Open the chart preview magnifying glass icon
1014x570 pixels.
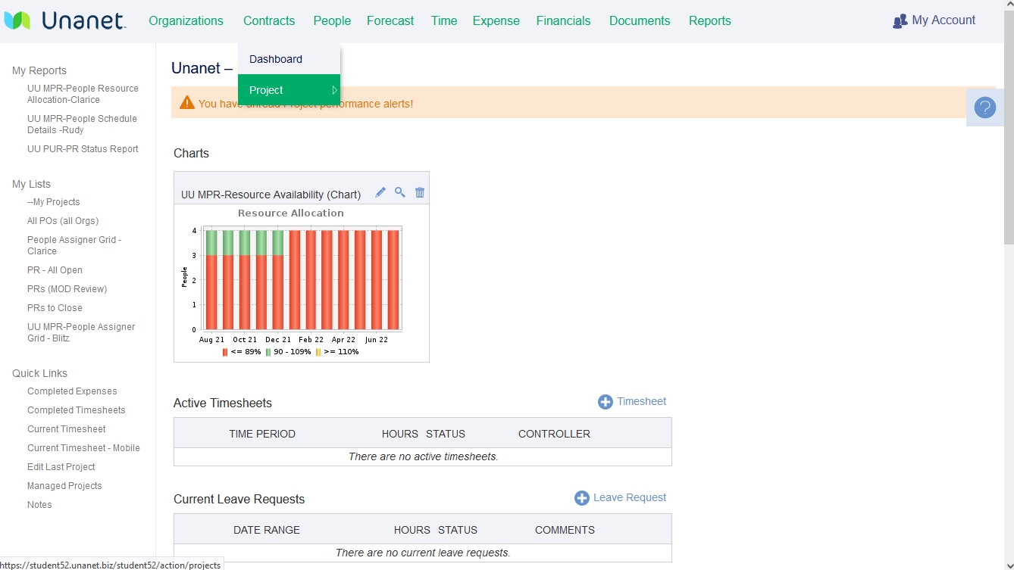400,192
